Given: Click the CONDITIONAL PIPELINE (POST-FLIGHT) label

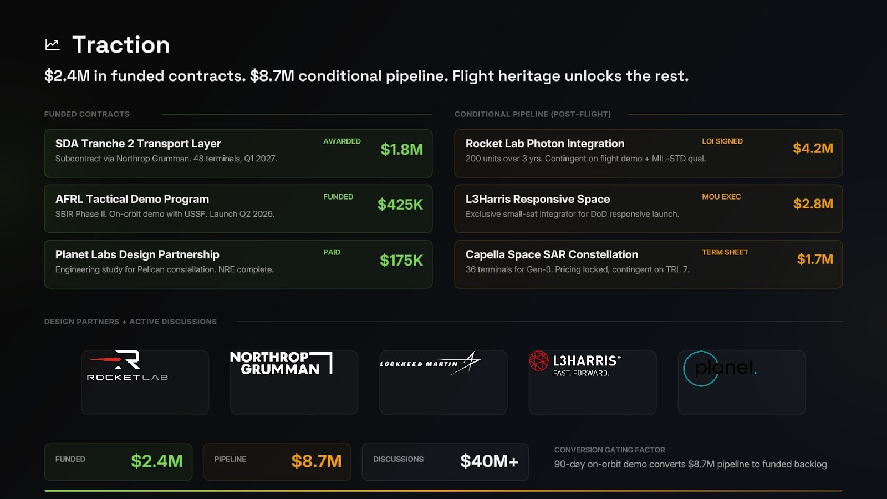Looking at the screenshot, I should click(533, 114).
